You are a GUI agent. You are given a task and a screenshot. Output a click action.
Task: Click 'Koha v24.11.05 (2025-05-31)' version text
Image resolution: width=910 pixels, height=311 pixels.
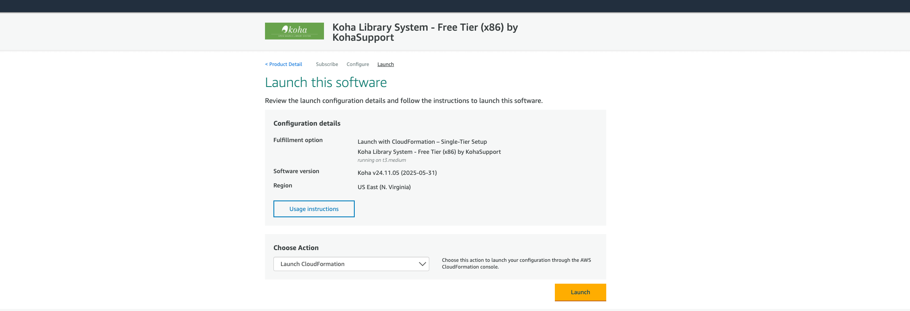397,173
